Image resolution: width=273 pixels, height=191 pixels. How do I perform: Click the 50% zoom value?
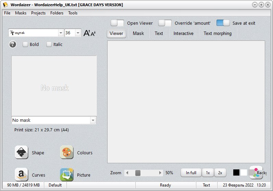(x=169, y=173)
